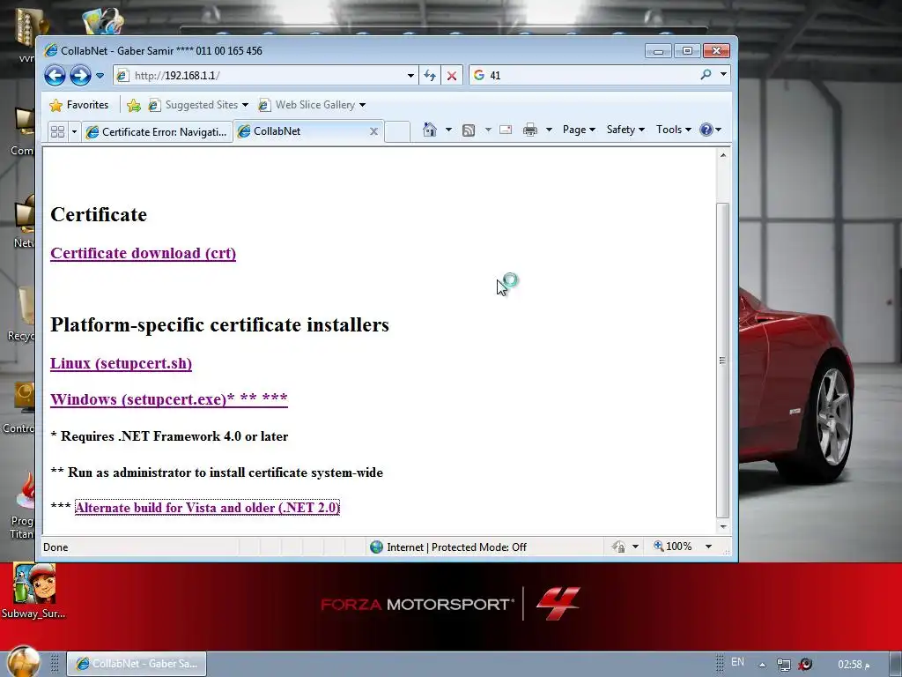
Task: Click the taskbar clock 02:58
Action: click(854, 665)
